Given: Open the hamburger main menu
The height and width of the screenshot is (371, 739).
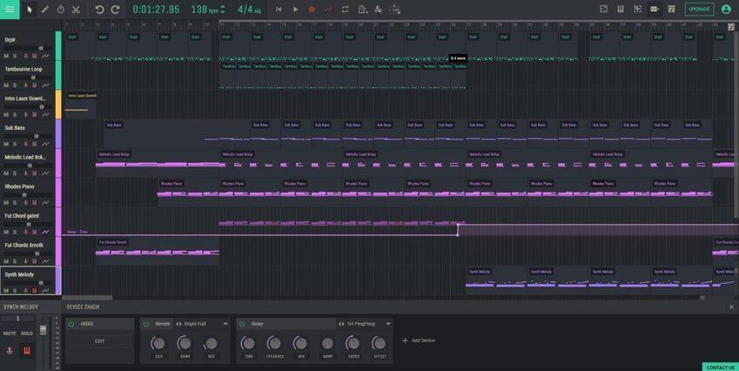Looking at the screenshot, I should click(x=10, y=9).
